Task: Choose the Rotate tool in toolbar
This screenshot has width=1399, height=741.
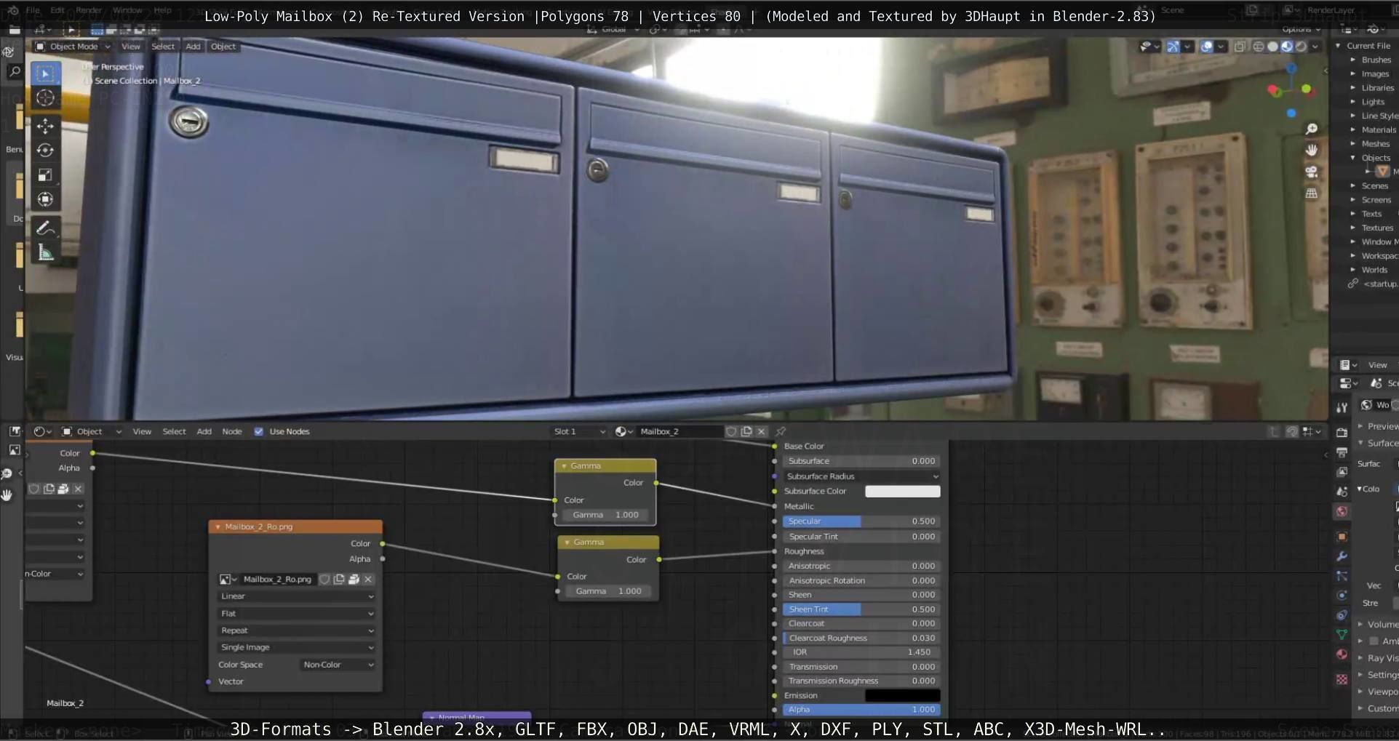Action: coord(45,151)
